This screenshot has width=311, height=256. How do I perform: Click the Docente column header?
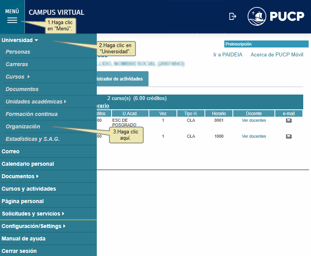[x=254, y=114]
